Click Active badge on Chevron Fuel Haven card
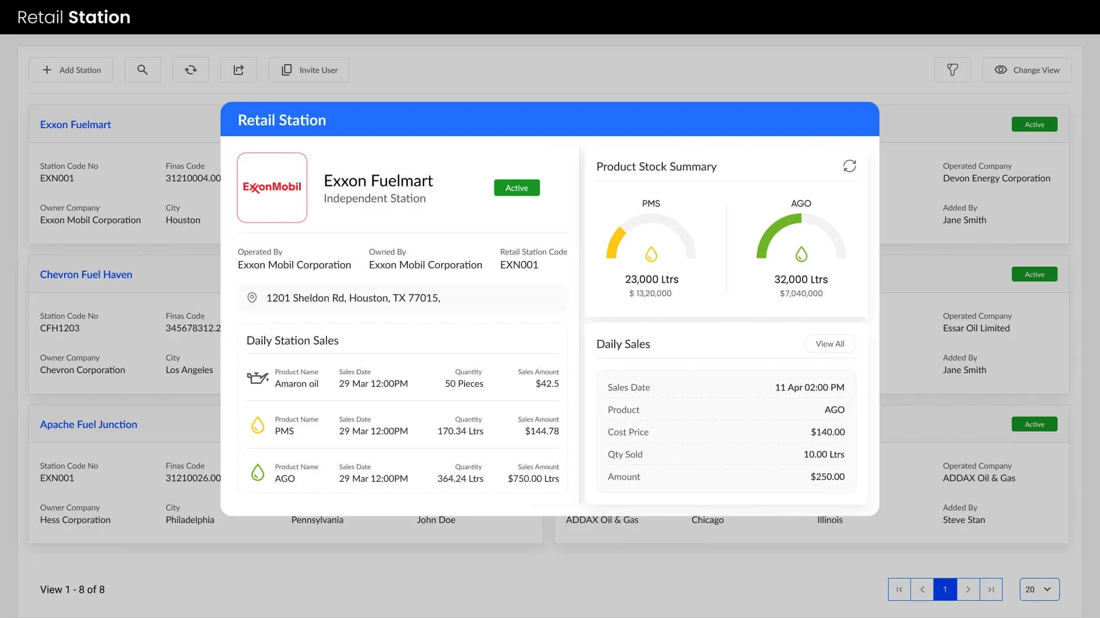 (1034, 275)
